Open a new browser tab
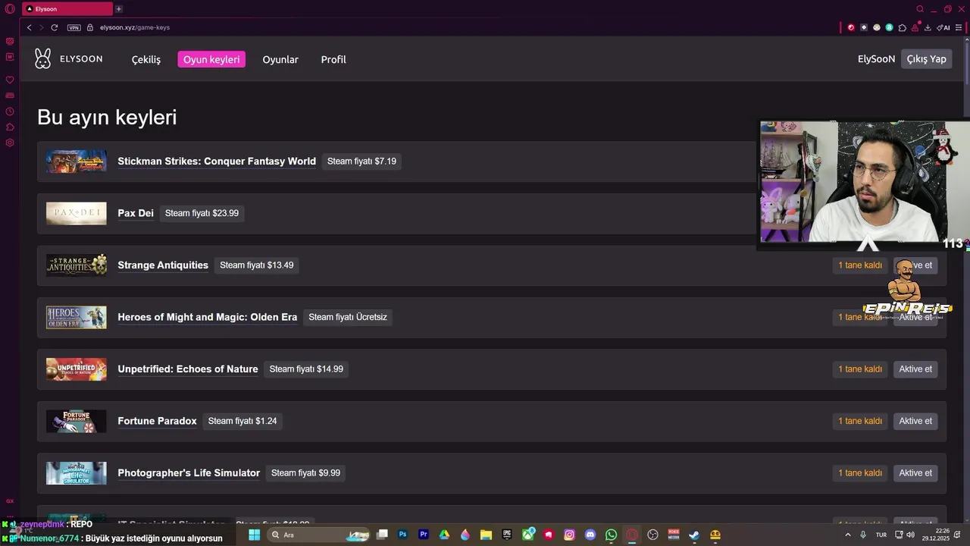 (x=119, y=9)
